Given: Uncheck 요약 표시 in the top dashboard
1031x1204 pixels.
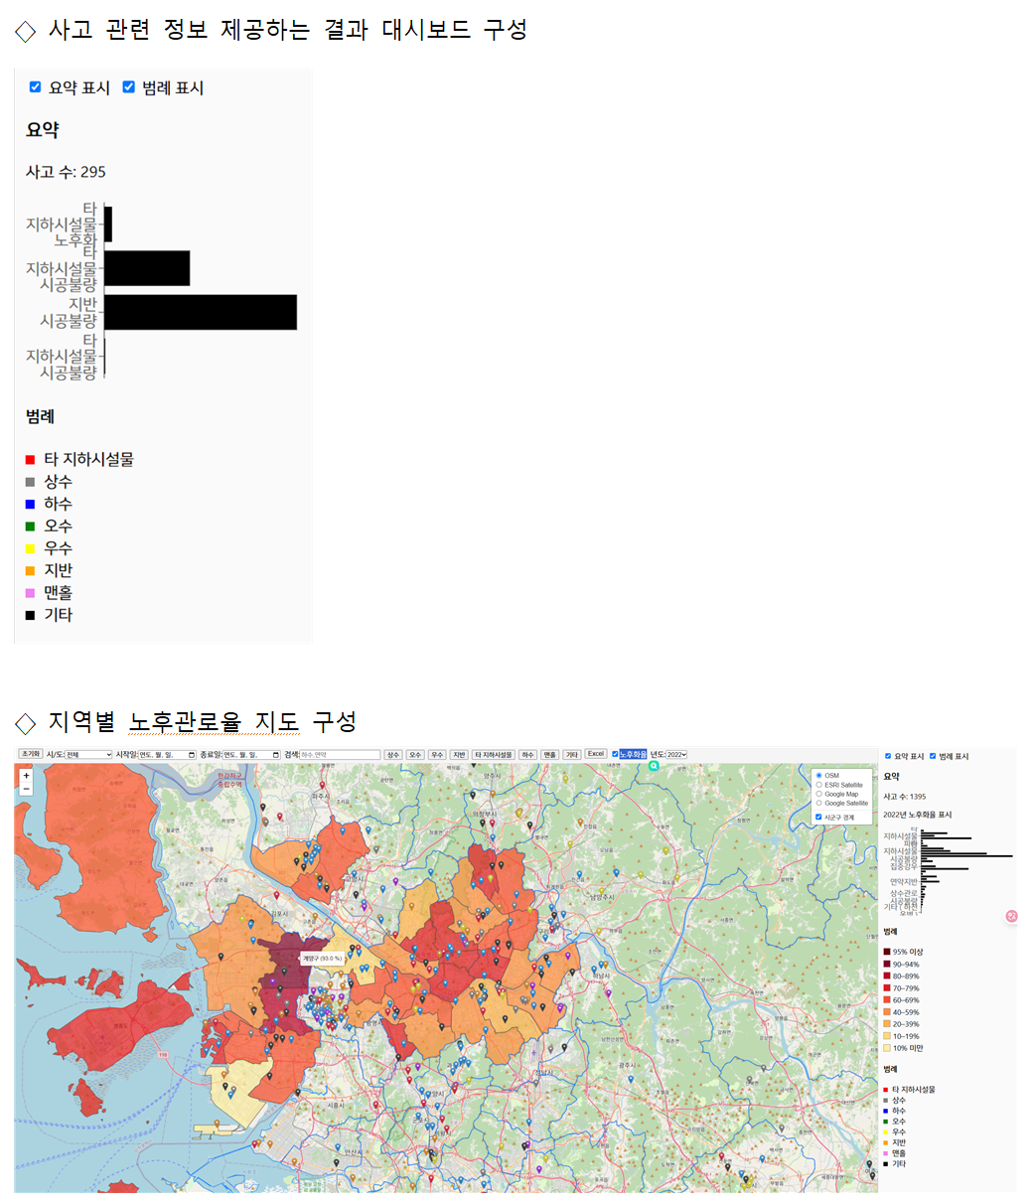Looking at the screenshot, I should 34,87.
